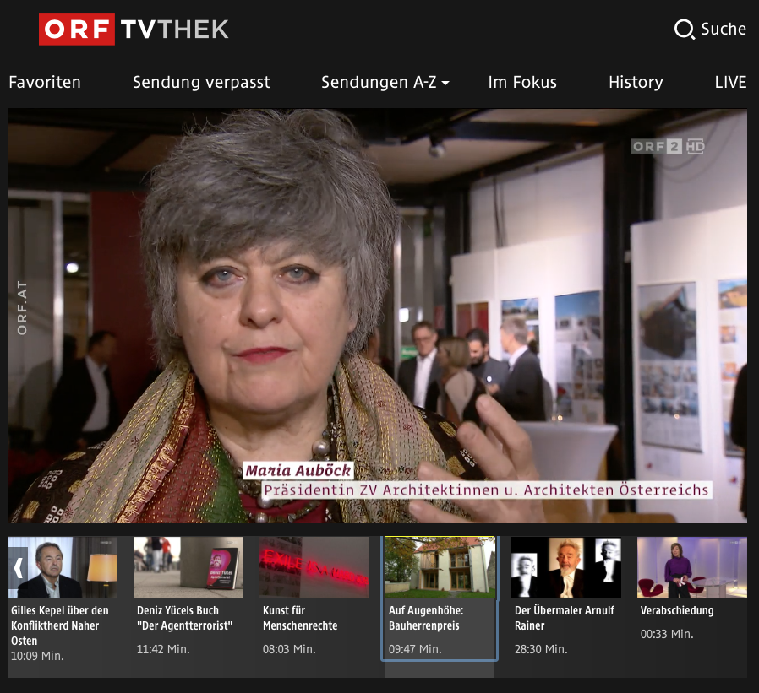Select the Deniz Yücels Buch thumbnail
The width and height of the screenshot is (759, 693).
pyautogui.click(x=188, y=567)
